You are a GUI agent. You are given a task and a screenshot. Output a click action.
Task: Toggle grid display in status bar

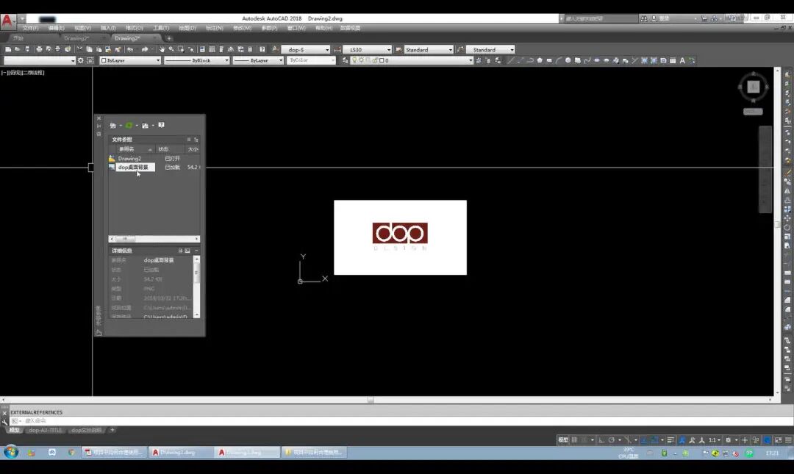coord(574,440)
